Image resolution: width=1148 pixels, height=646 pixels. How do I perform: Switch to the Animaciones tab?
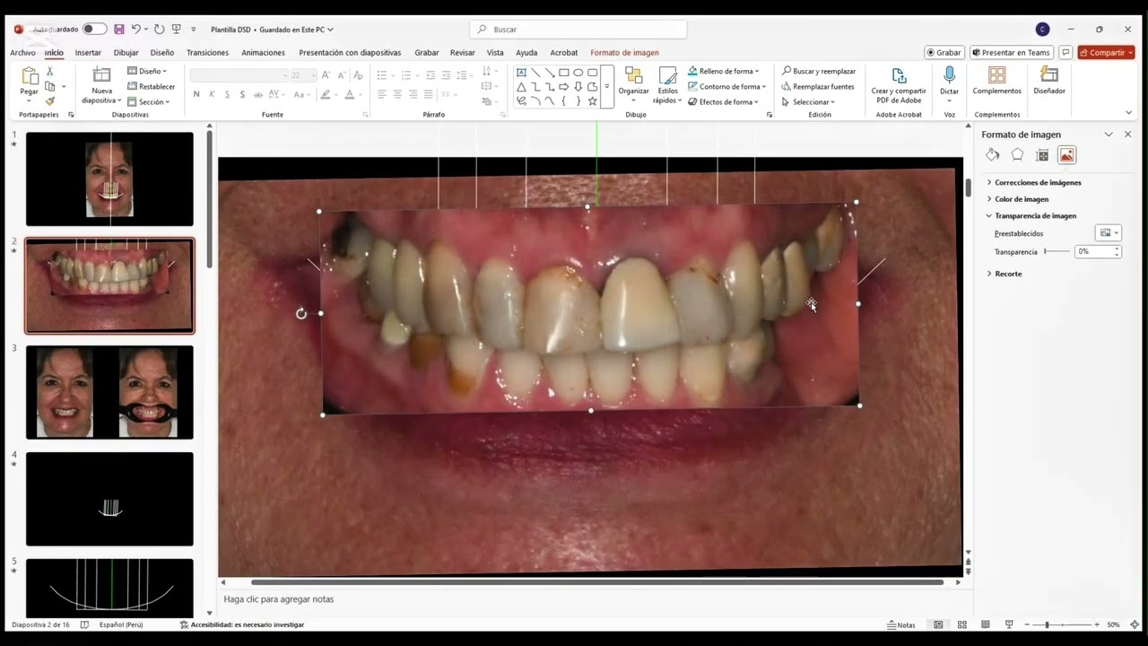[263, 52]
